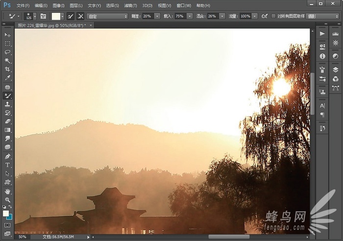Image resolution: width=343 pixels, height=241 pixels.
Task: Change screen mode button
Action: (x=7, y=234)
